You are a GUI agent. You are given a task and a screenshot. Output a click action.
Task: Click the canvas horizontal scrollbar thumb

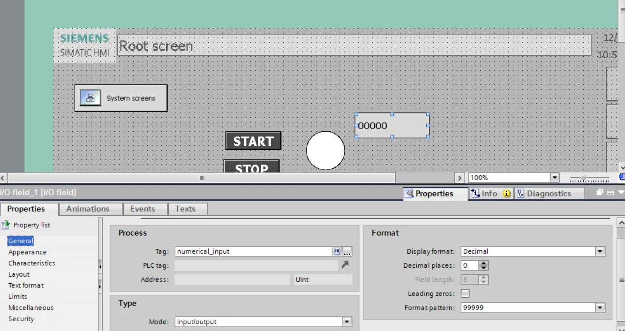pos(202,178)
